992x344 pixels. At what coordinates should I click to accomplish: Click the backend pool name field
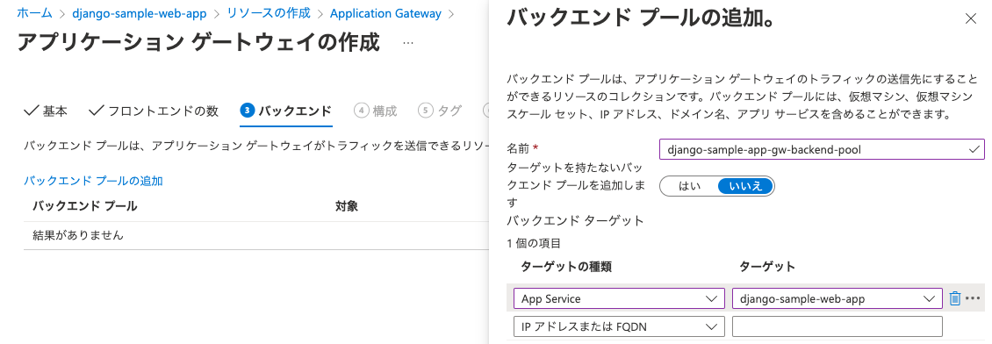point(821,149)
